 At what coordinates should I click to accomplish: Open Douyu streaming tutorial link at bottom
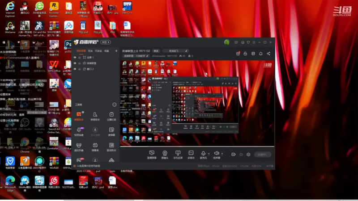(89, 166)
